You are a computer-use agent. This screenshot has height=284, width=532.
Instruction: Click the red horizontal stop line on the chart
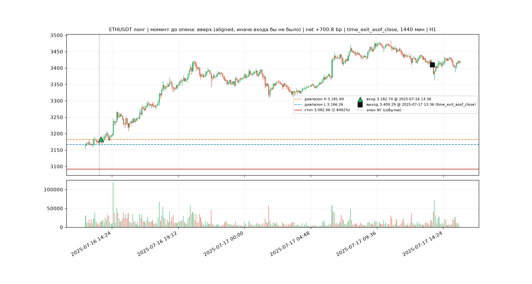point(272,169)
